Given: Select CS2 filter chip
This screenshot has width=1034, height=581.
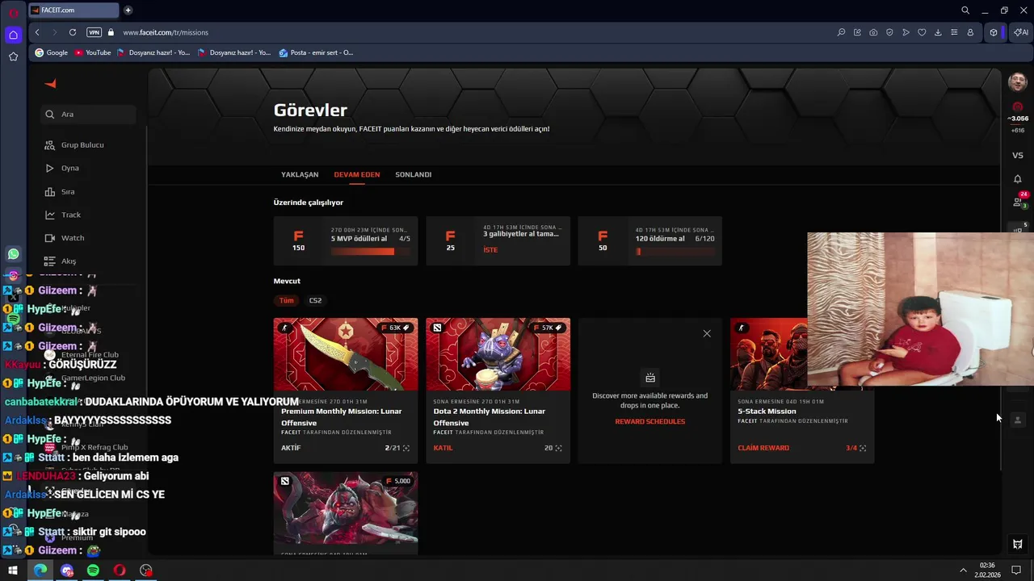Looking at the screenshot, I should point(315,300).
